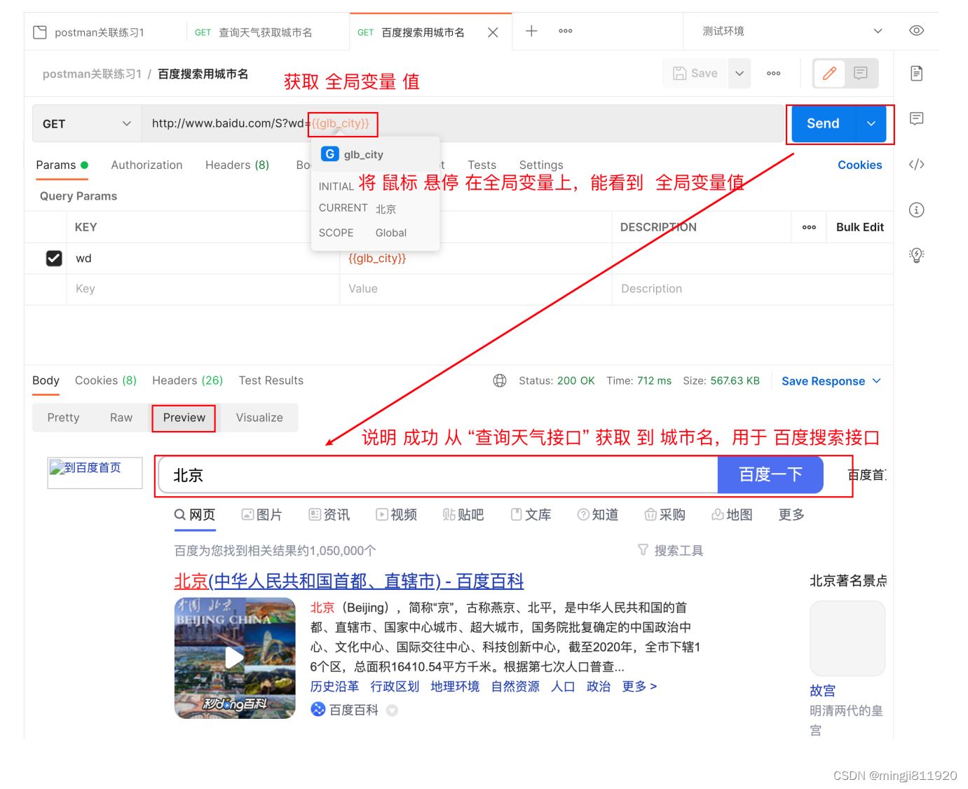
Task: Switch response view to Raw
Action: 121,418
